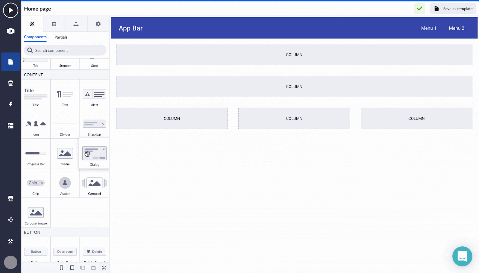
Task: Switch to tablet portrait preview
Action: click(x=72, y=268)
